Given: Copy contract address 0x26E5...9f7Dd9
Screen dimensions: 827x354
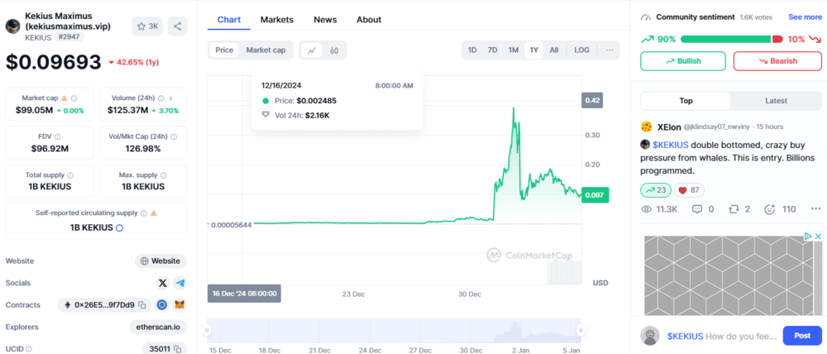Looking at the screenshot, I should point(143,305).
